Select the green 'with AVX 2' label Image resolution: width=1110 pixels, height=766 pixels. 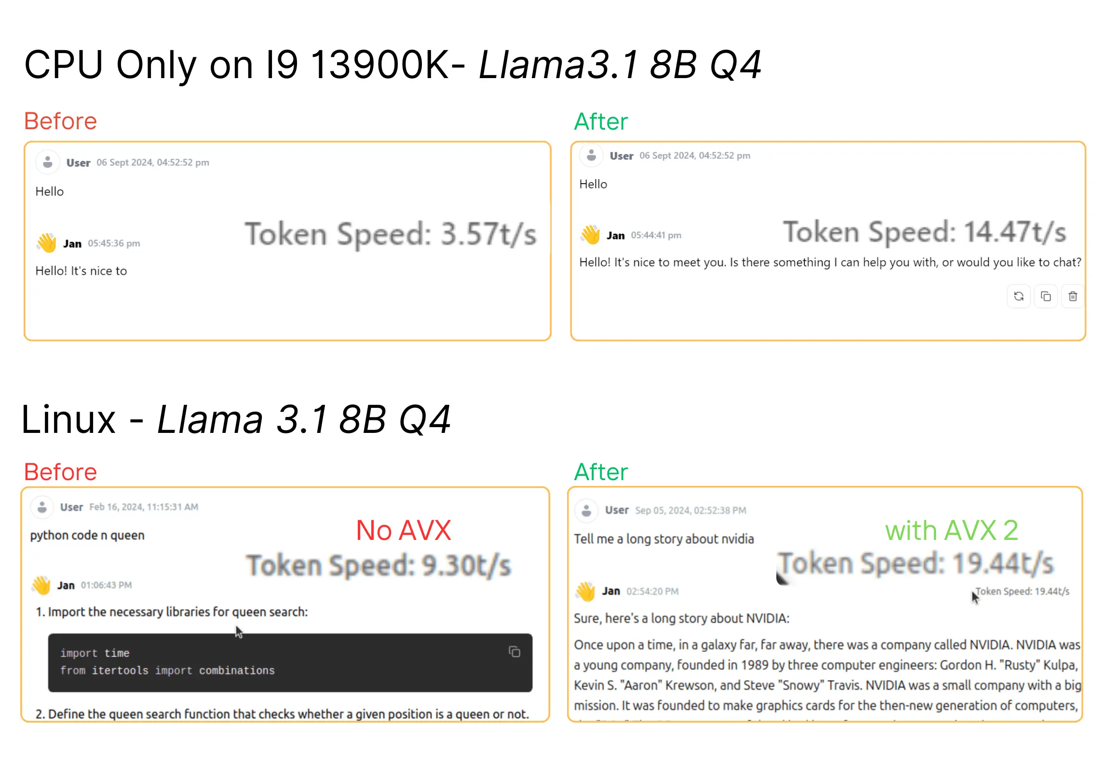click(x=952, y=530)
